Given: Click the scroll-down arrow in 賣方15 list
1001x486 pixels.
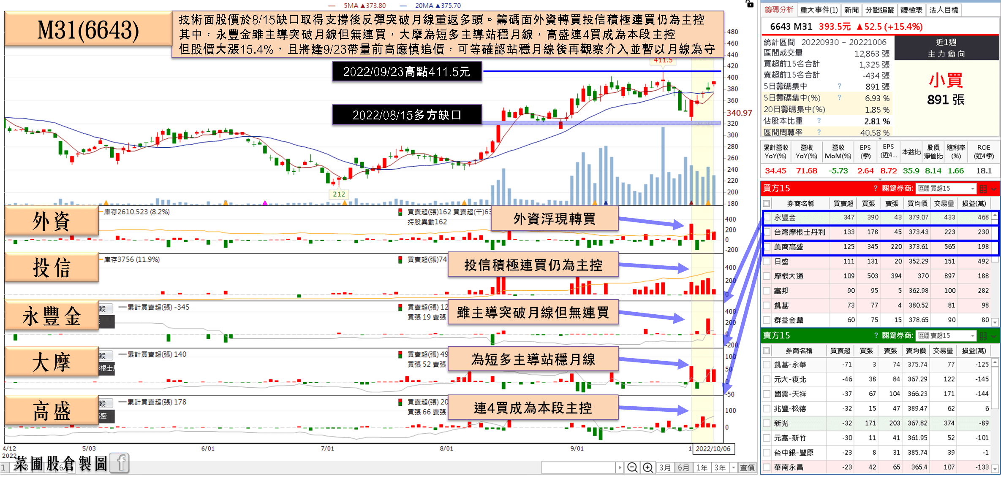Looking at the screenshot, I should click(x=995, y=469).
